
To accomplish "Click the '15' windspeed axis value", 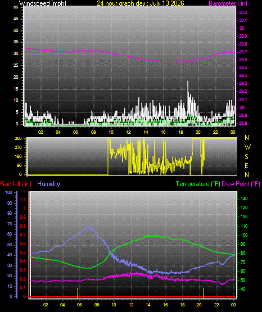I will [16, 89].
